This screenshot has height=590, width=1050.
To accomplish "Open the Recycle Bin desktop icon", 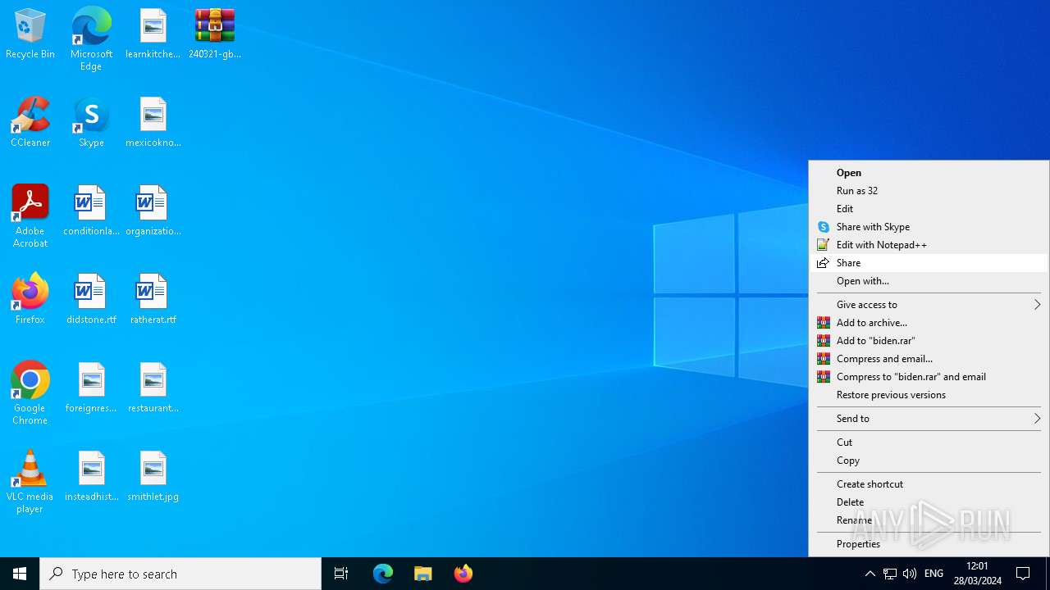I will tap(30, 34).
